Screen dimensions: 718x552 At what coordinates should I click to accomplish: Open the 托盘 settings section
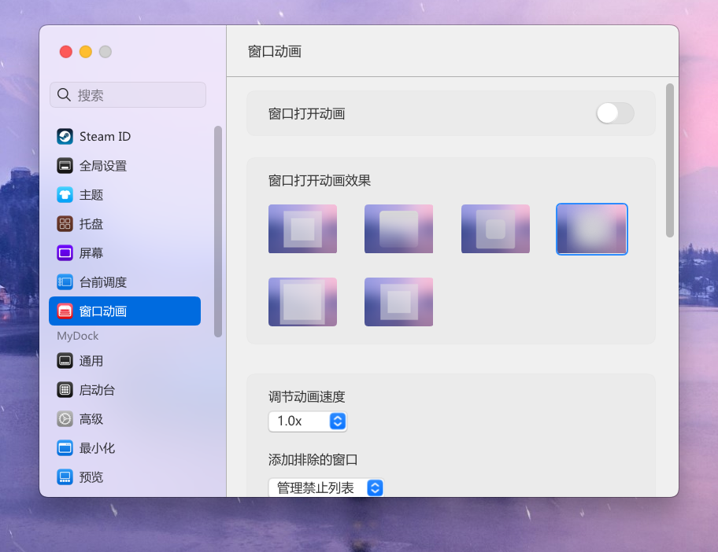(124, 224)
